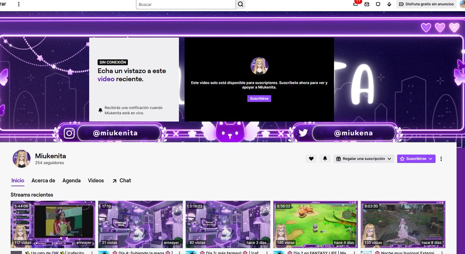Open the whispers mail icon
Screen dimensions: 465x254
click(x=367, y=4)
